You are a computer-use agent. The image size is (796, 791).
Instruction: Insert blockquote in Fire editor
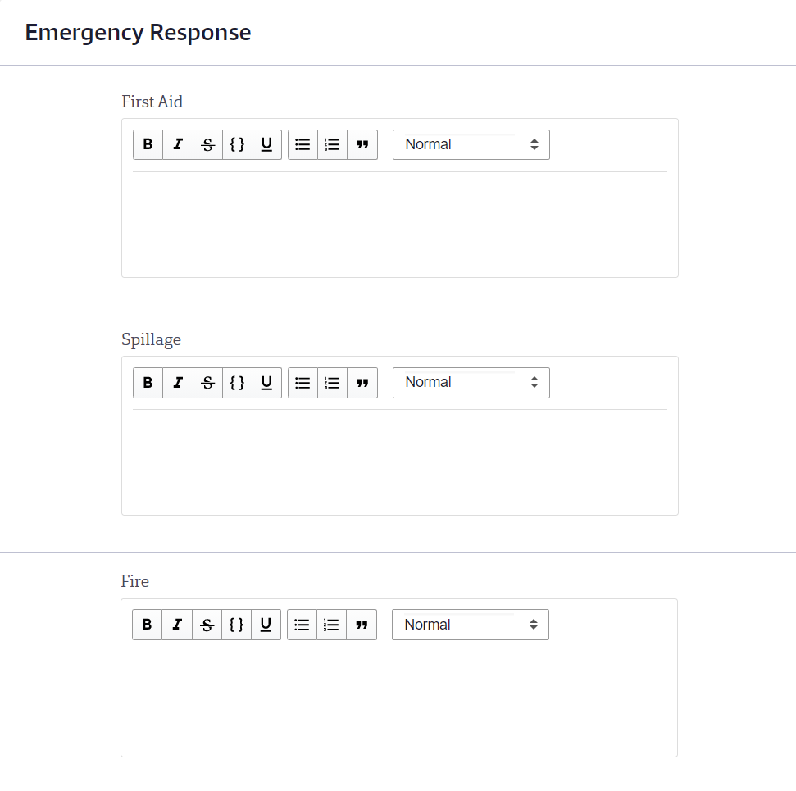click(362, 625)
